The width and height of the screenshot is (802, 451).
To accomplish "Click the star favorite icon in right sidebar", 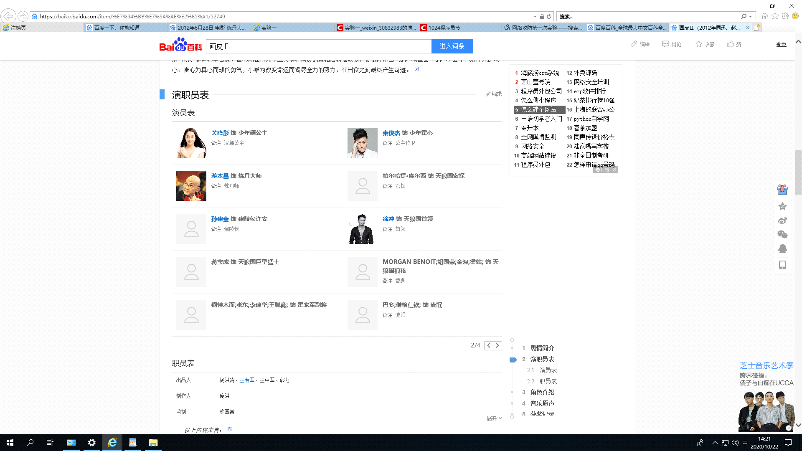I will (782, 206).
